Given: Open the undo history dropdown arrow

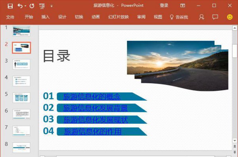Looking at the screenshot, I should (x=25, y=6).
